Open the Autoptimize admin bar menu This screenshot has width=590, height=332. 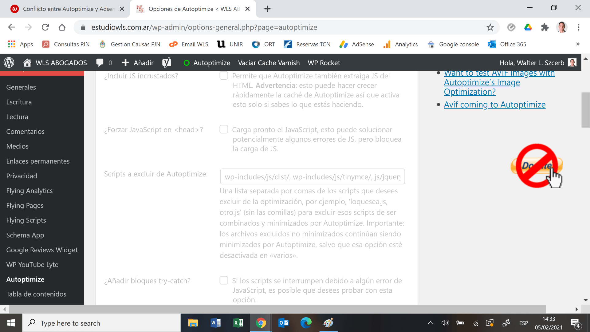click(x=206, y=63)
